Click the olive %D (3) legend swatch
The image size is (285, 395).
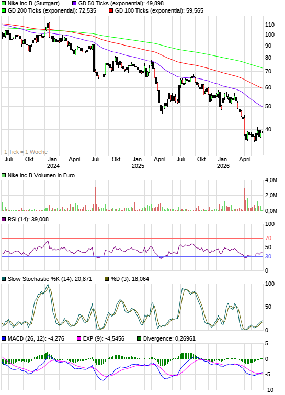coord(107,279)
